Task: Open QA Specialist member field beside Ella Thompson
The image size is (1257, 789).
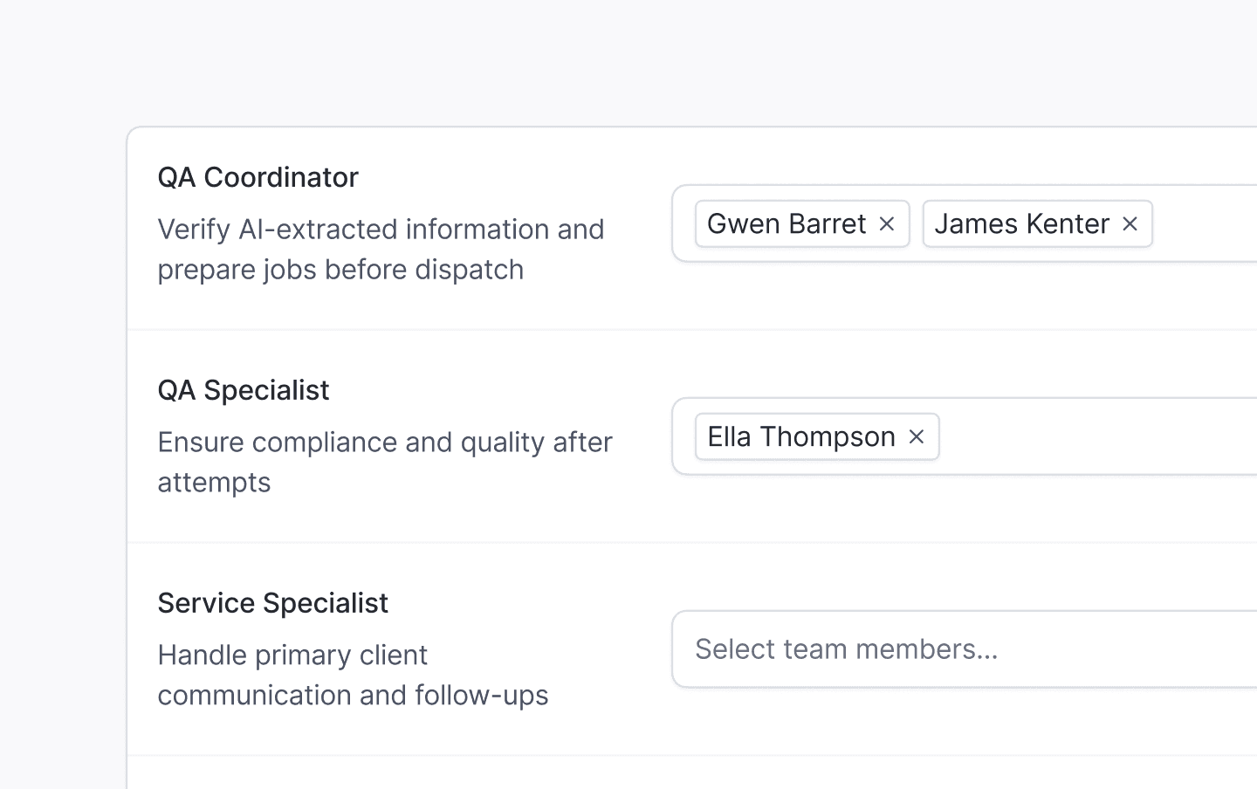Action: (1100, 437)
